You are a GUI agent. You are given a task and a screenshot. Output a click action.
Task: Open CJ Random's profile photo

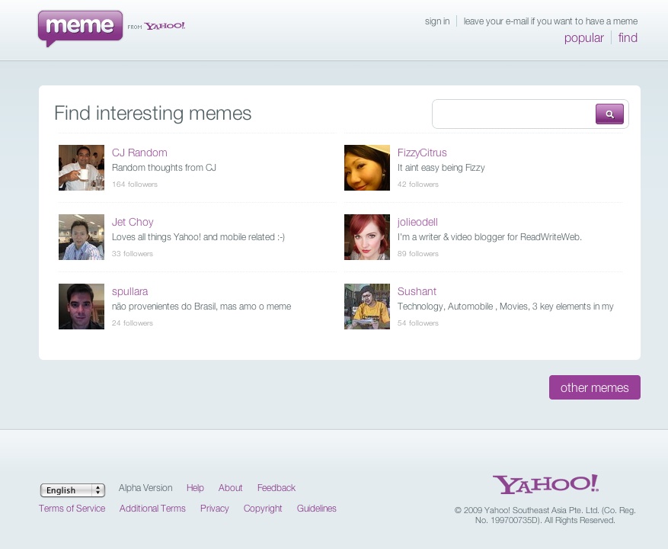tap(82, 168)
